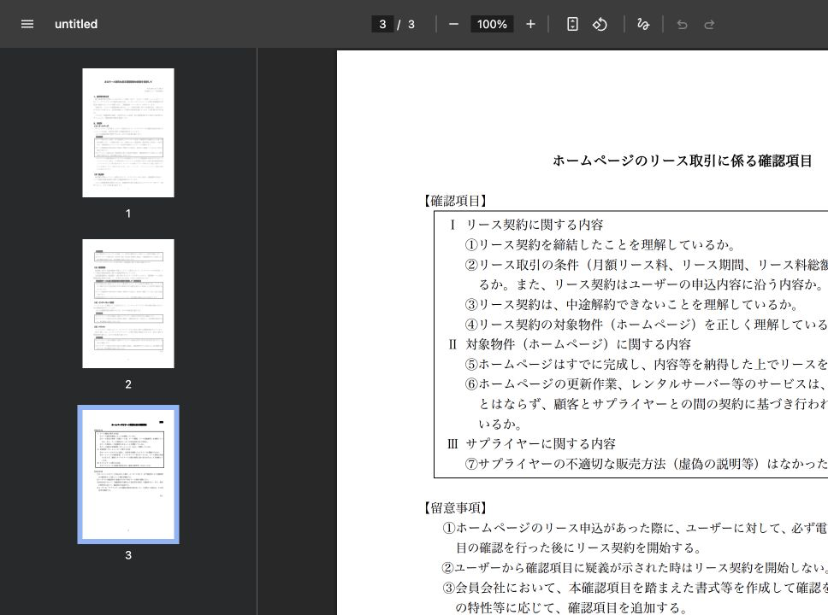Screen dimensions: 828x615
Task: Click the thumbnail label '3'
Action: pos(128,555)
